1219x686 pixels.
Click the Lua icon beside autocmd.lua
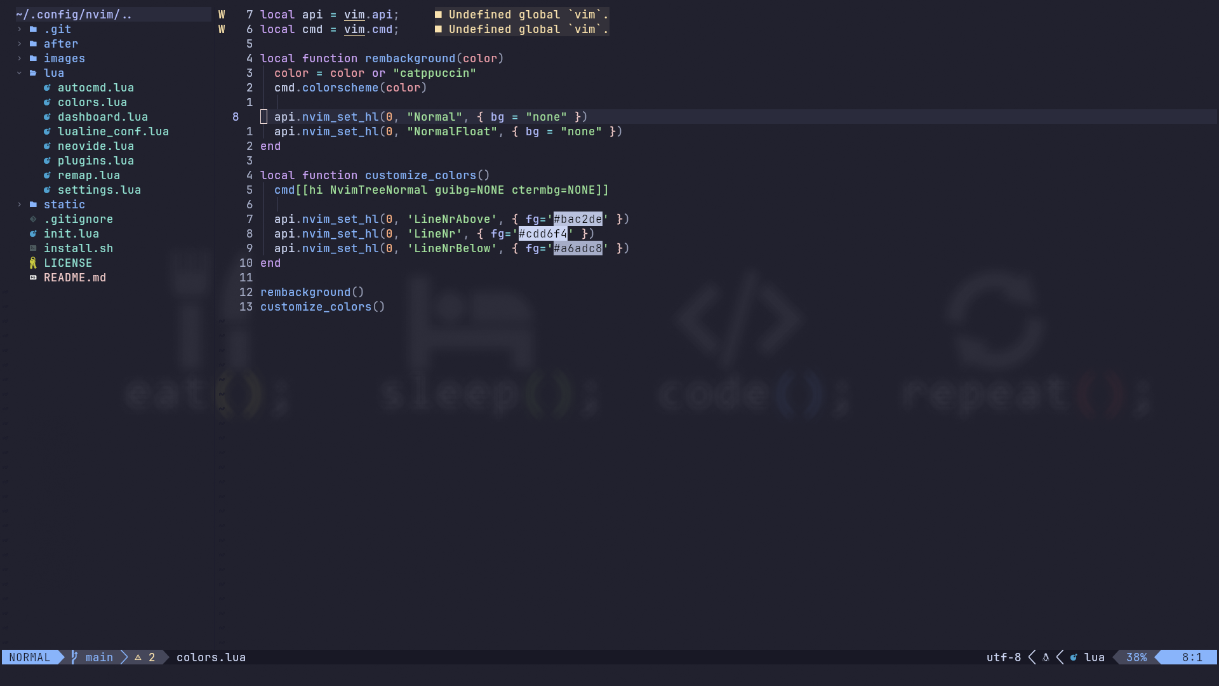click(x=47, y=88)
